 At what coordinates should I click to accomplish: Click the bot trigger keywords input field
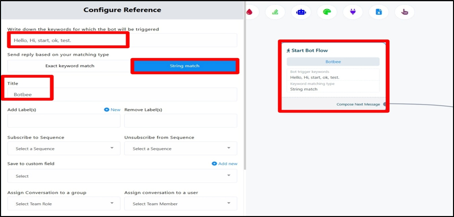point(122,40)
